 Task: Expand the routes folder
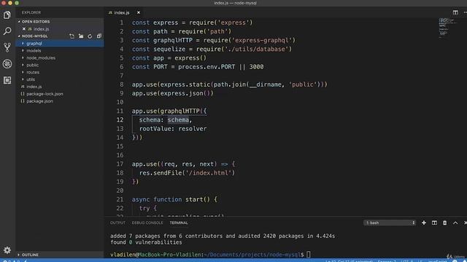tap(60, 72)
